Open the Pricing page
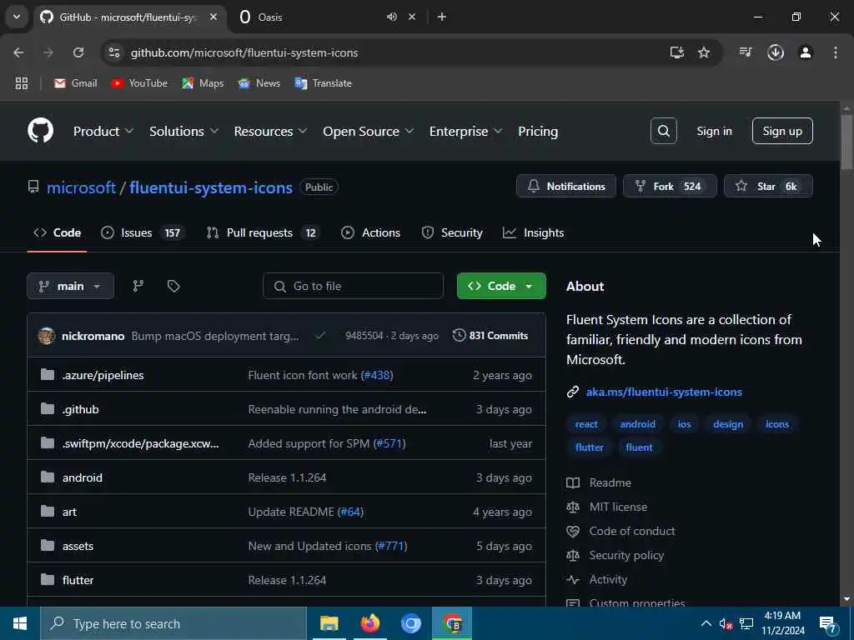 [538, 131]
